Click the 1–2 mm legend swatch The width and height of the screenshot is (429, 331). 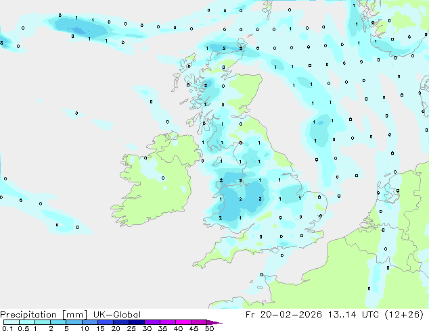pyautogui.click(x=43, y=322)
